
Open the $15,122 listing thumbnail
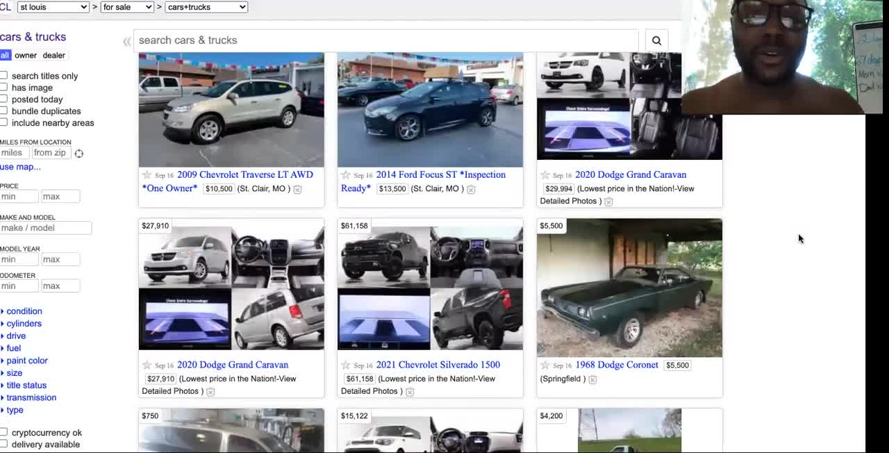[x=430, y=431]
